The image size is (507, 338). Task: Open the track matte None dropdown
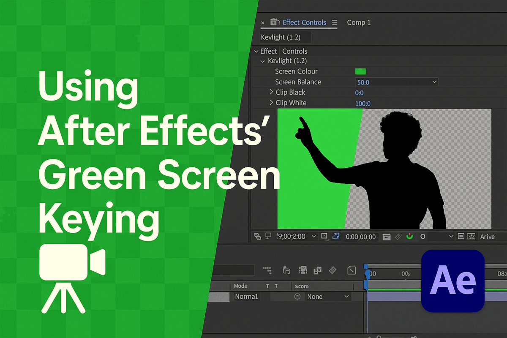328,296
